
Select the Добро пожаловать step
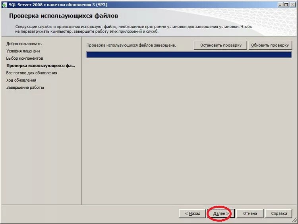[24, 44]
